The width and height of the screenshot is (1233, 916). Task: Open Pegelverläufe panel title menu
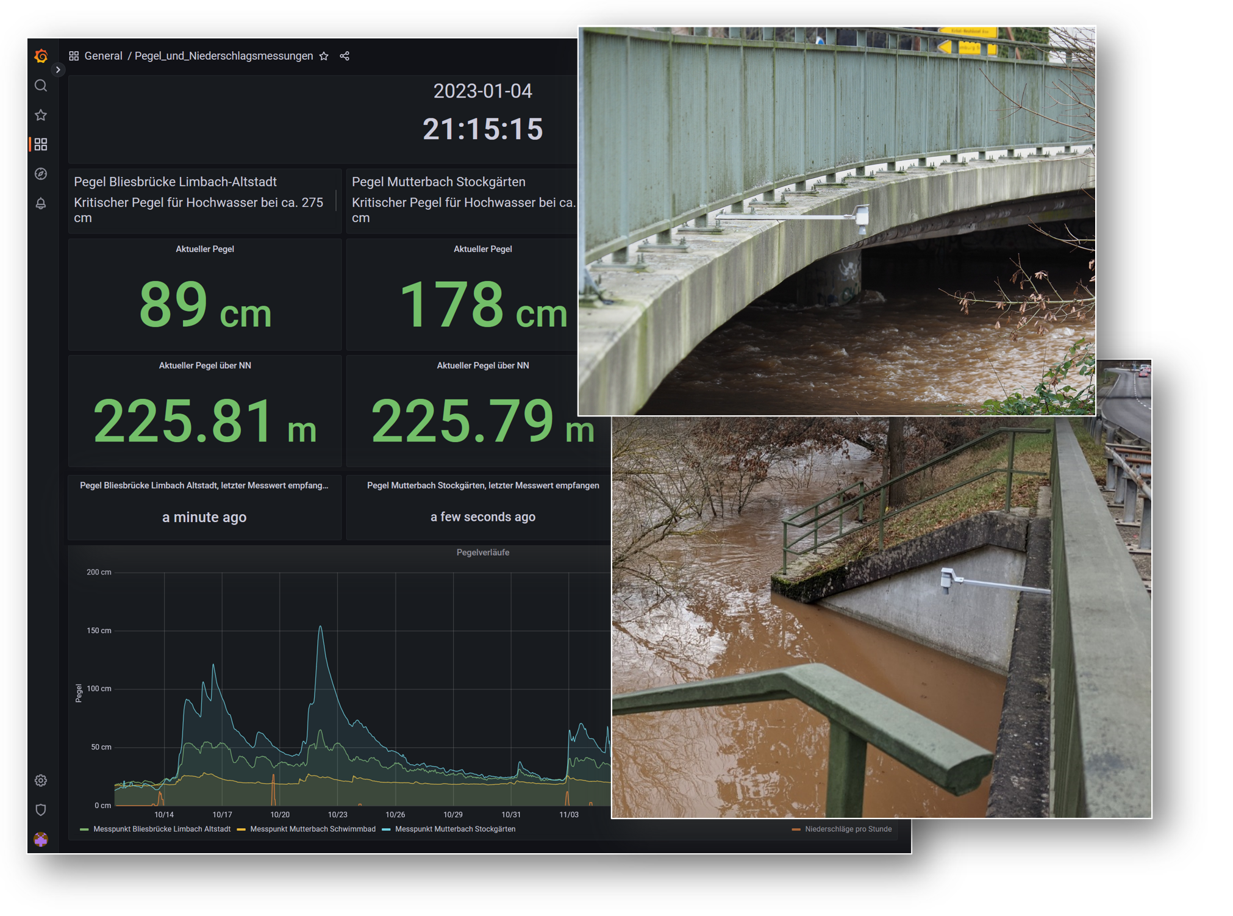tap(482, 553)
